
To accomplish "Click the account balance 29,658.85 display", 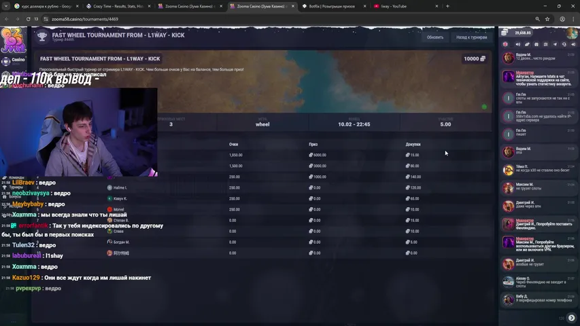I will [523, 33].
